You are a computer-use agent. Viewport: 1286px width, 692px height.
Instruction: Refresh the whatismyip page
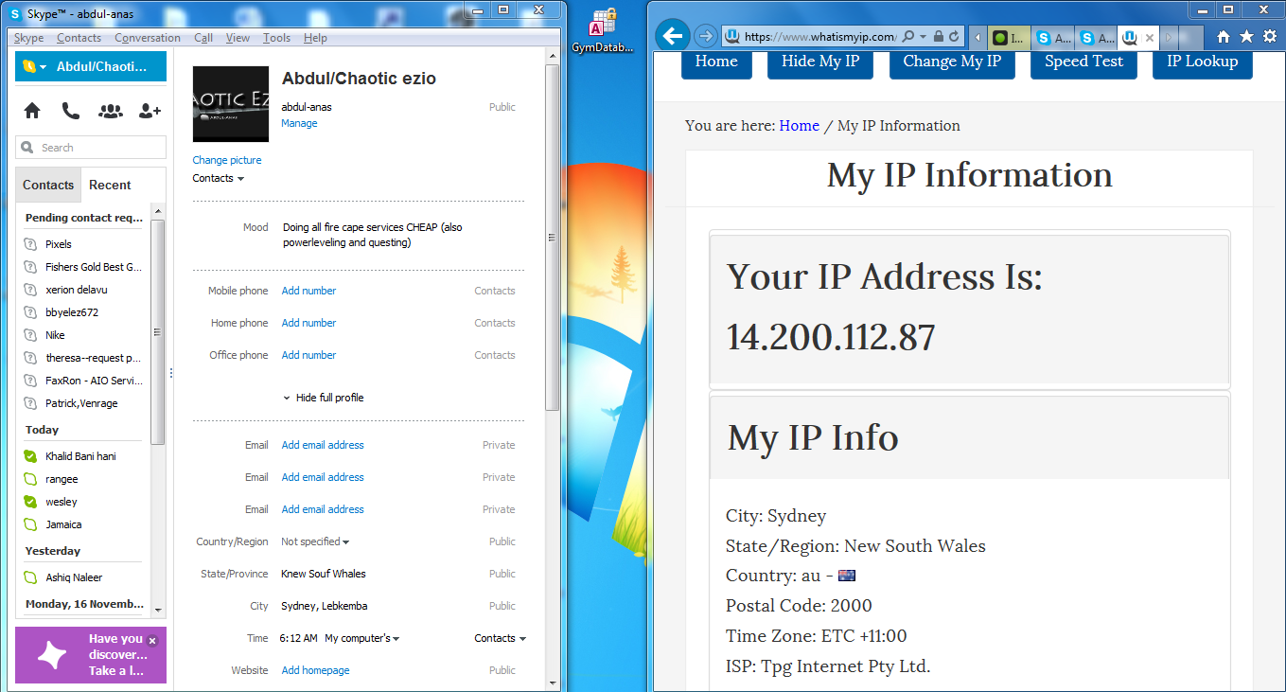pos(954,37)
